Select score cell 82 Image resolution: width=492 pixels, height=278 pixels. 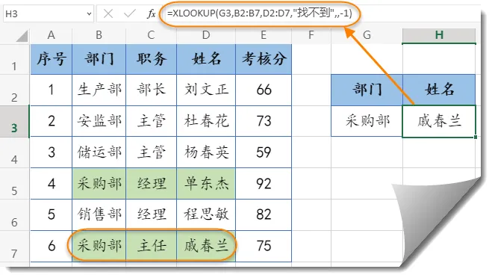[x=264, y=214]
